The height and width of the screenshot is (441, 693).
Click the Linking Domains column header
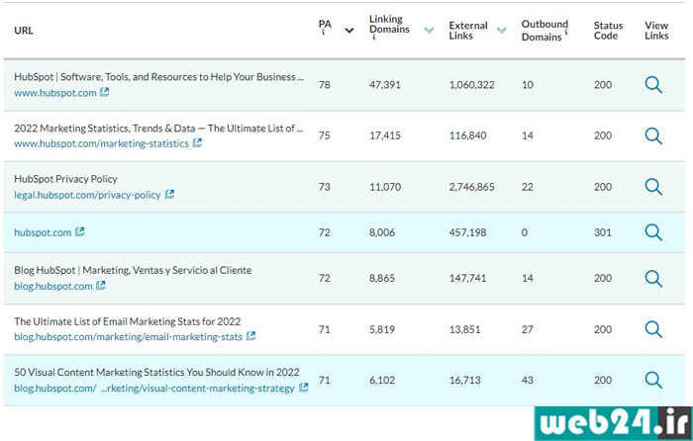tap(389, 25)
